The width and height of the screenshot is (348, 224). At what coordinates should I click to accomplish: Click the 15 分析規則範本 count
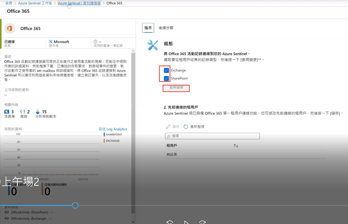click(x=44, y=112)
